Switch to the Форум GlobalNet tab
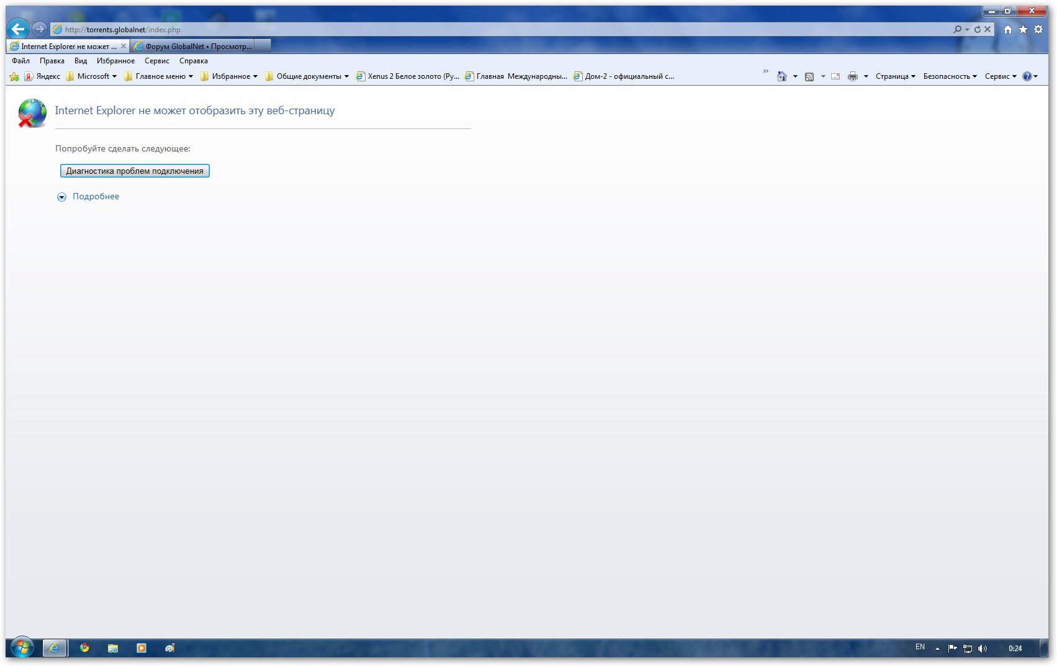 pyautogui.click(x=193, y=46)
